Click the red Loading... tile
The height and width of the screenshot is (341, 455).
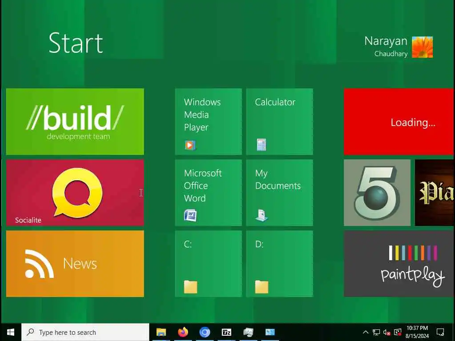coord(399,122)
